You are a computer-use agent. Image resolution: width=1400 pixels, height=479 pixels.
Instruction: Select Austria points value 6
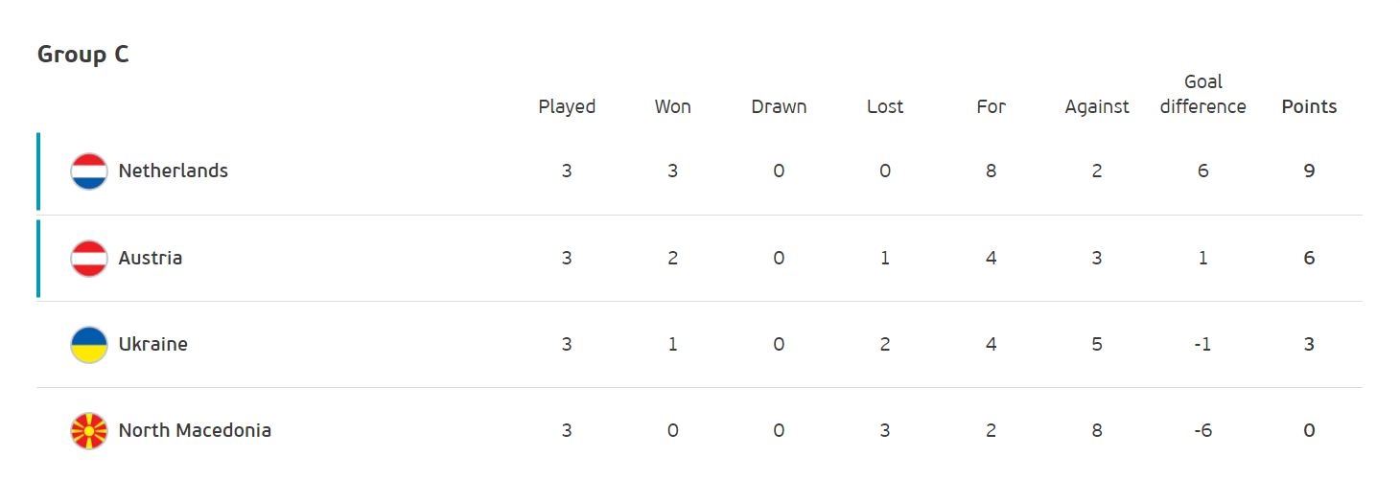pos(1309,259)
